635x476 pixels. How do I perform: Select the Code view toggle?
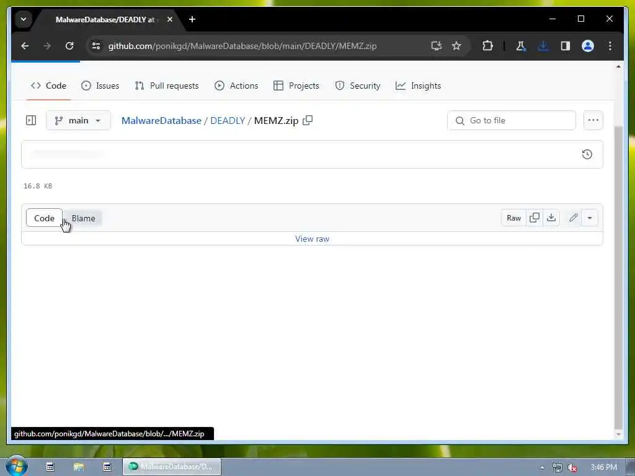[44, 218]
